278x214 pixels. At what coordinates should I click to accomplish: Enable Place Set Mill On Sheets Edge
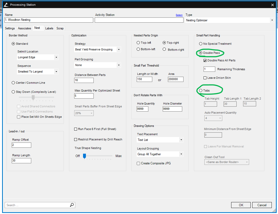[19, 117]
